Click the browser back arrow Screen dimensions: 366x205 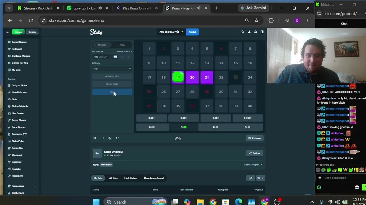pyautogui.click(x=10, y=20)
